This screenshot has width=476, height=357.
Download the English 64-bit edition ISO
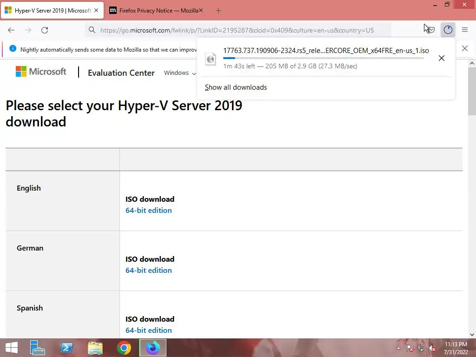coord(149,211)
